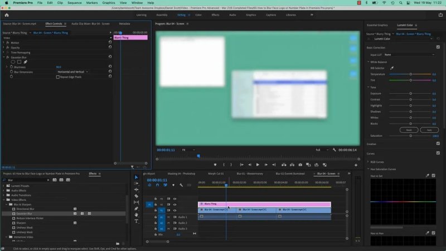Open the Full playback resolution dropdown
This screenshot has height=251, width=446.
point(322,149)
